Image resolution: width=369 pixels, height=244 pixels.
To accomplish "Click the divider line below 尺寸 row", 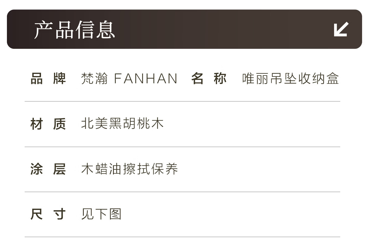I will pos(182,237).
